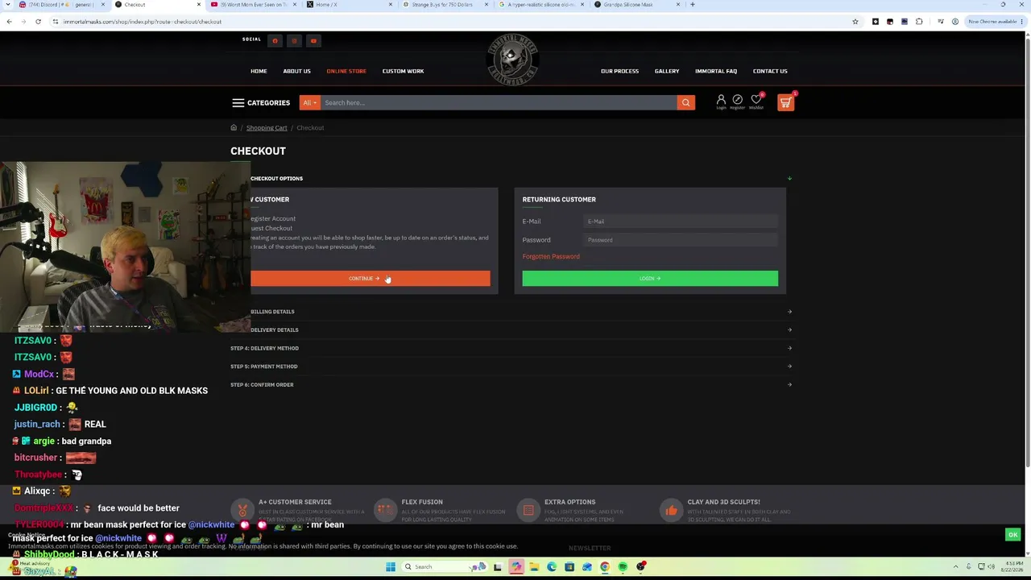Image resolution: width=1031 pixels, height=580 pixels.
Task: Open the Our Process menu item
Action: coord(619,71)
